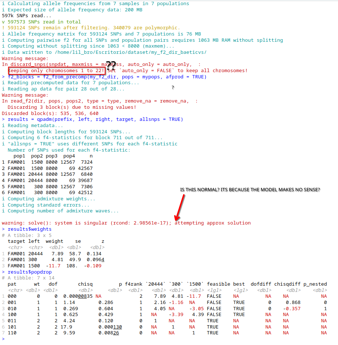The height and width of the screenshot is (345, 338).
Task: Click chisq value 17.9 in popdrop row 101
Action: click(x=66, y=327)
